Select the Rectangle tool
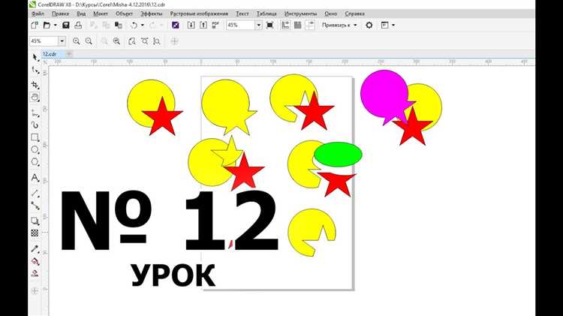This screenshot has height=316, width=563. (x=35, y=137)
